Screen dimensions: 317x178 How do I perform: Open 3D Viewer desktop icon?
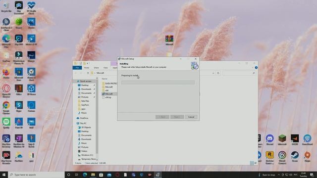[x=31, y=90]
